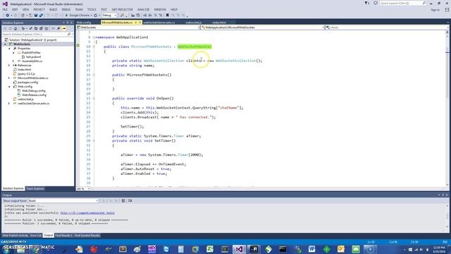Click the Navigate Backward toolbar icon
Image resolution: width=451 pixels, height=254 pixels.
pyautogui.click(x=8, y=16)
